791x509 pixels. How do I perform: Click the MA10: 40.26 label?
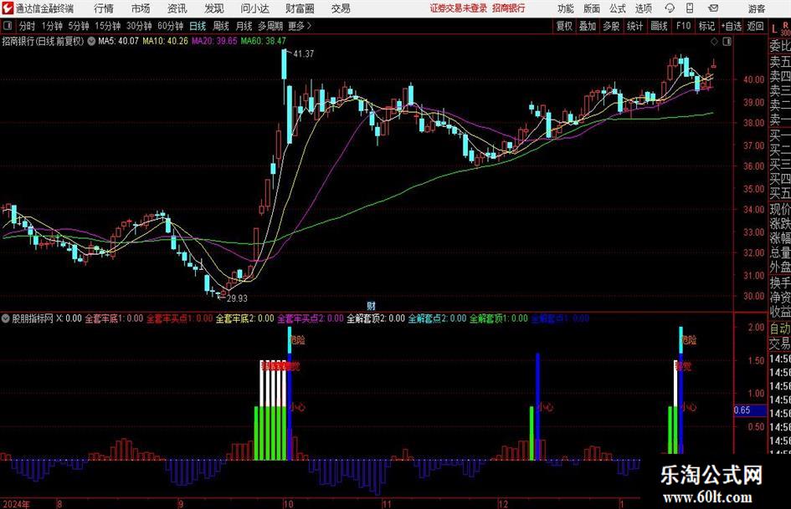coord(165,41)
